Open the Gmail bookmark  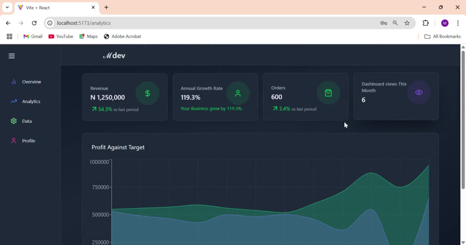click(x=33, y=36)
